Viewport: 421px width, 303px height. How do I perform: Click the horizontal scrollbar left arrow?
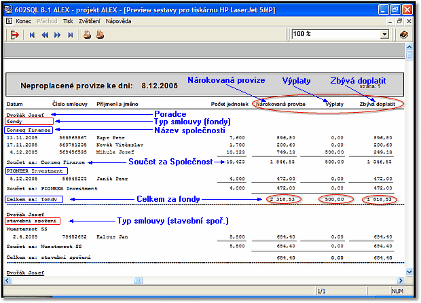click(8, 279)
